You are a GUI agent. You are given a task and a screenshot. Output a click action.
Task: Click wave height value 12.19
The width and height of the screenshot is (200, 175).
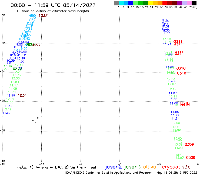(7, 109)
